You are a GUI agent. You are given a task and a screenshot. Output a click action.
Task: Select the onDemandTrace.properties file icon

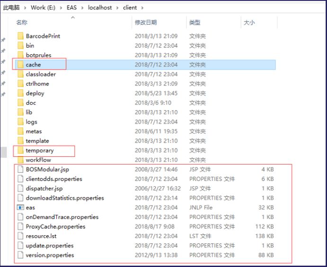pyautogui.click(x=20, y=217)
